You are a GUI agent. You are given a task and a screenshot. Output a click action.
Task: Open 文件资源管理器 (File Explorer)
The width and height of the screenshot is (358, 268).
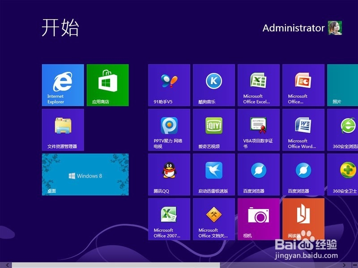(x=63, y=130)
